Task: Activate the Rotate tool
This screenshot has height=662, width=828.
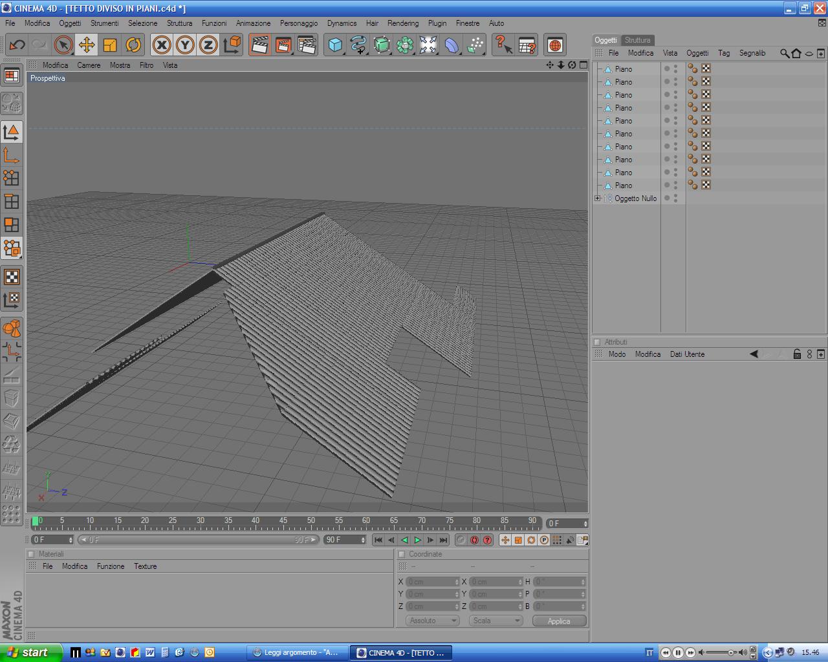Action: click(133, 45)
